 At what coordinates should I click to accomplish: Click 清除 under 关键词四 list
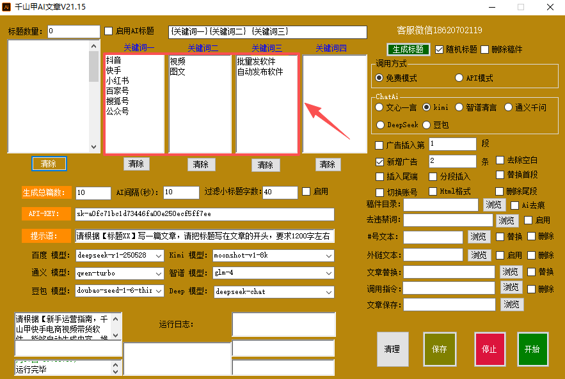tap(328, 164)
